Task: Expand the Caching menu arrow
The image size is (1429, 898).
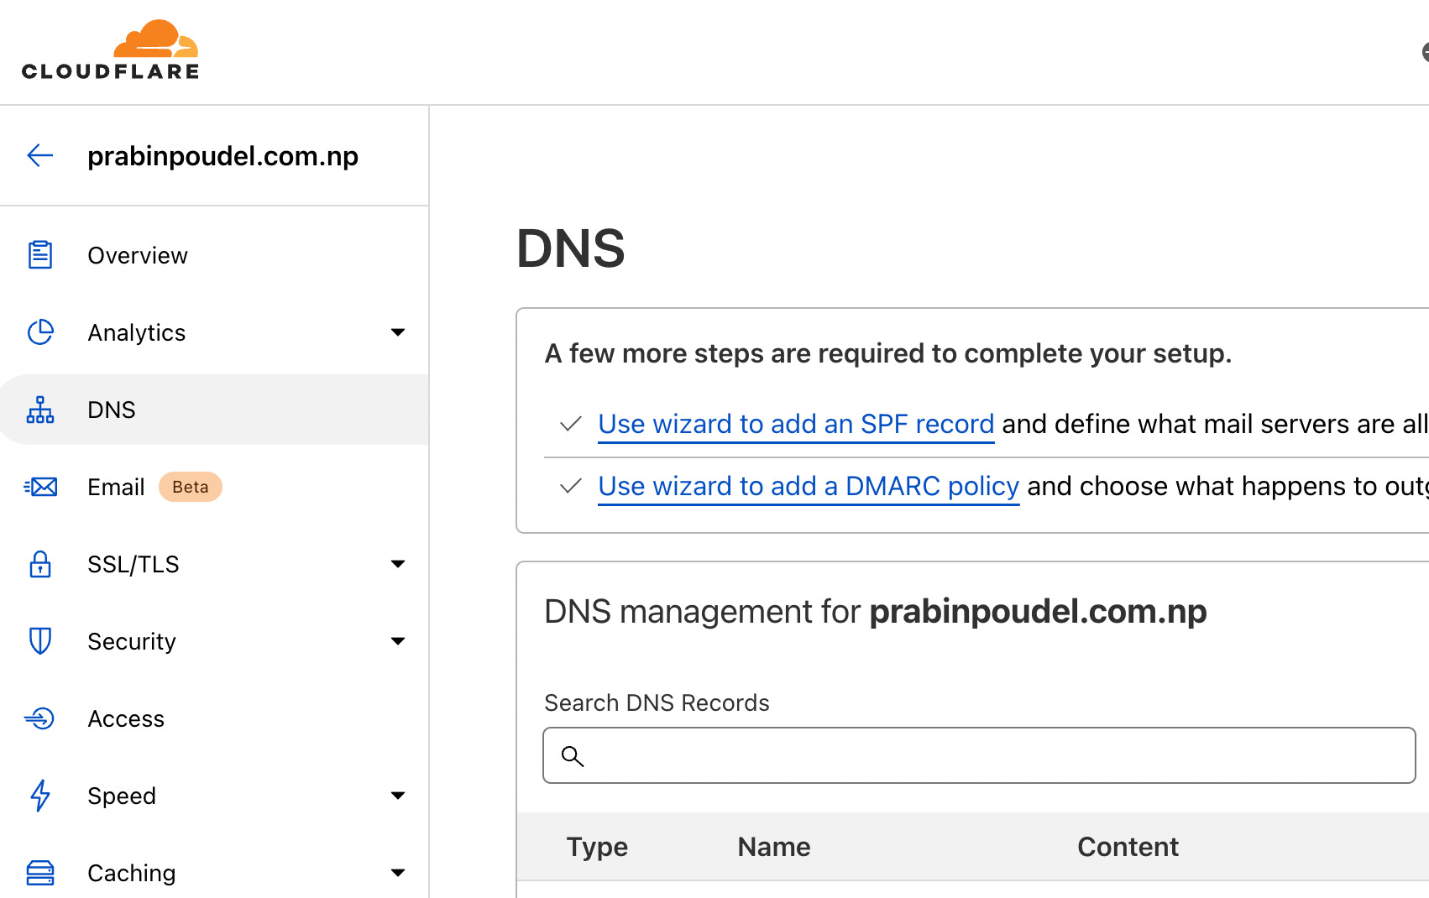Action: point(398,873)
